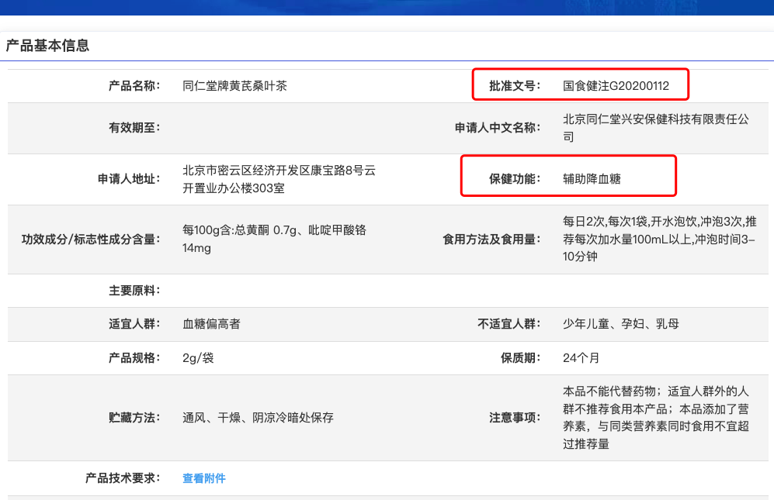Select the value 每100g含:总黄酮 0.7g
The height and width of the screenshot is (500, 774).
(238, 230)
